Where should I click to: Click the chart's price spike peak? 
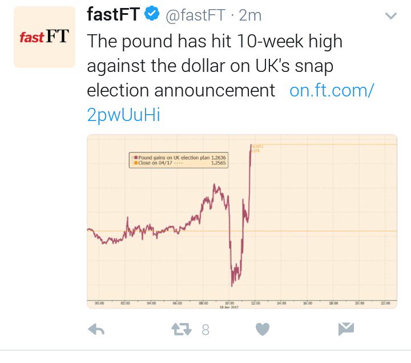(251, 146)
